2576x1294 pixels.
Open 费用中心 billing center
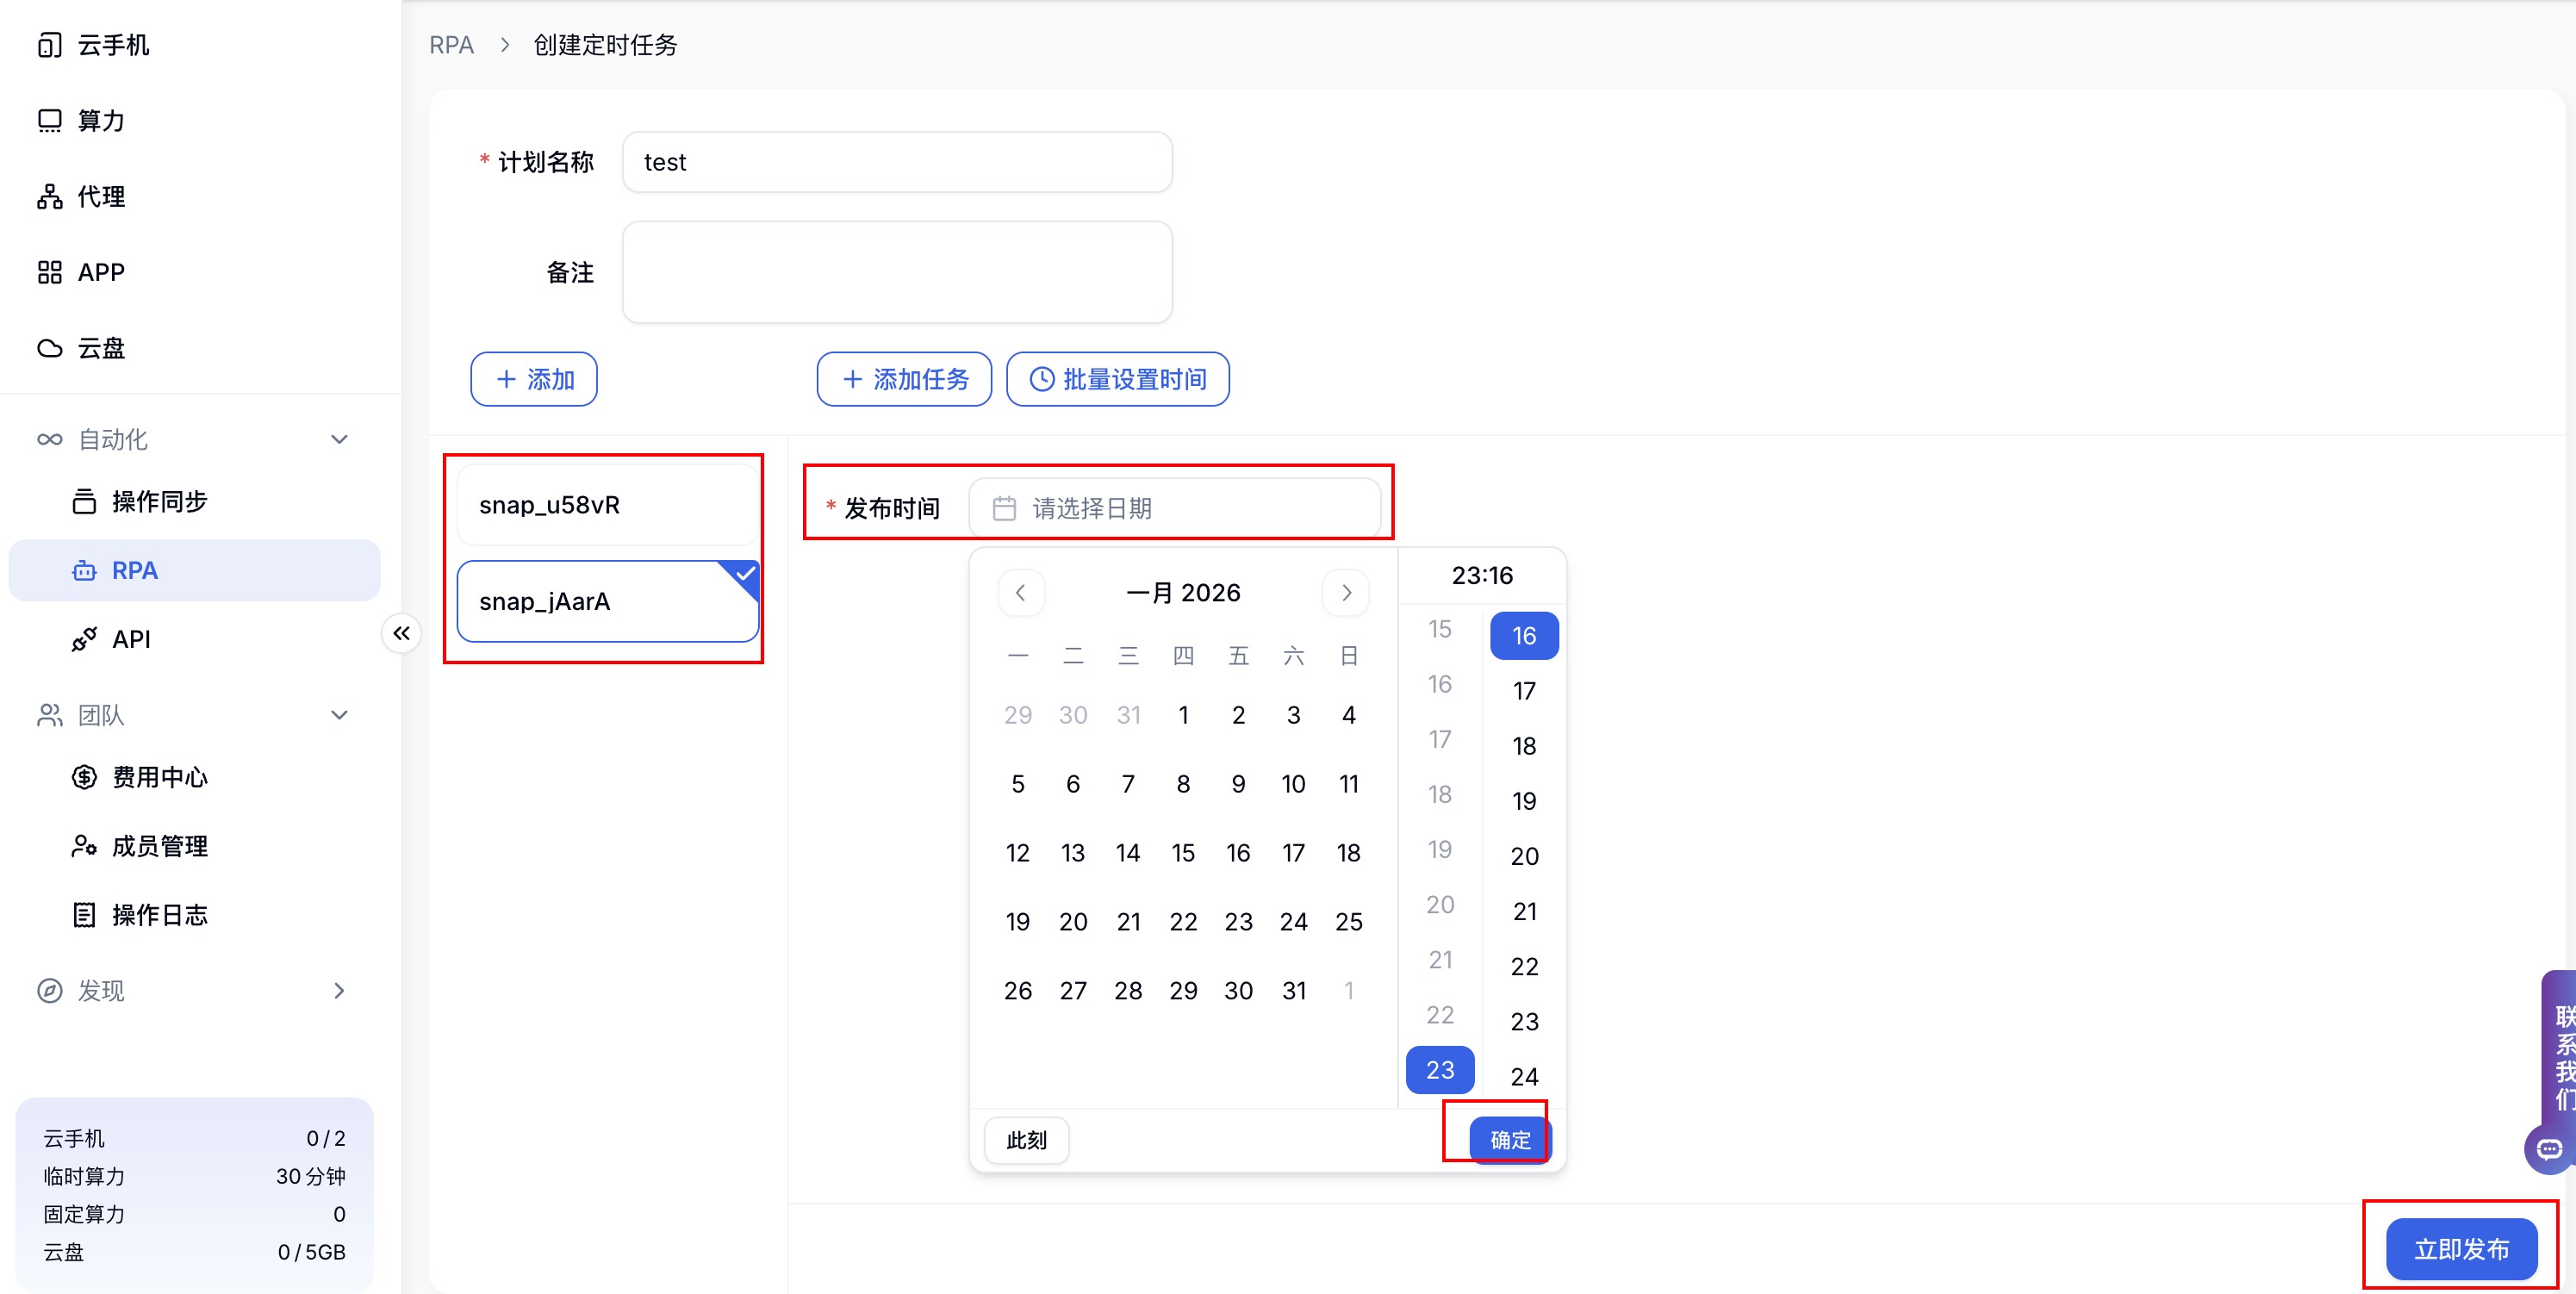tap(158, 777)
